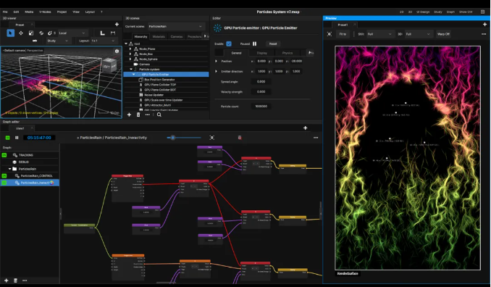Select the arrow selection tool in 3D viewer

10,33
